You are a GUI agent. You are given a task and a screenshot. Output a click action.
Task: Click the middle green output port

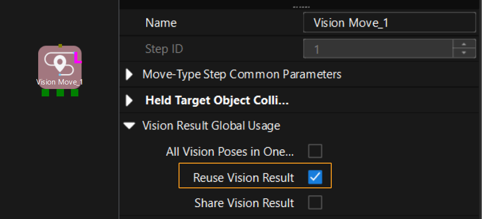click(x=60, y=92)
